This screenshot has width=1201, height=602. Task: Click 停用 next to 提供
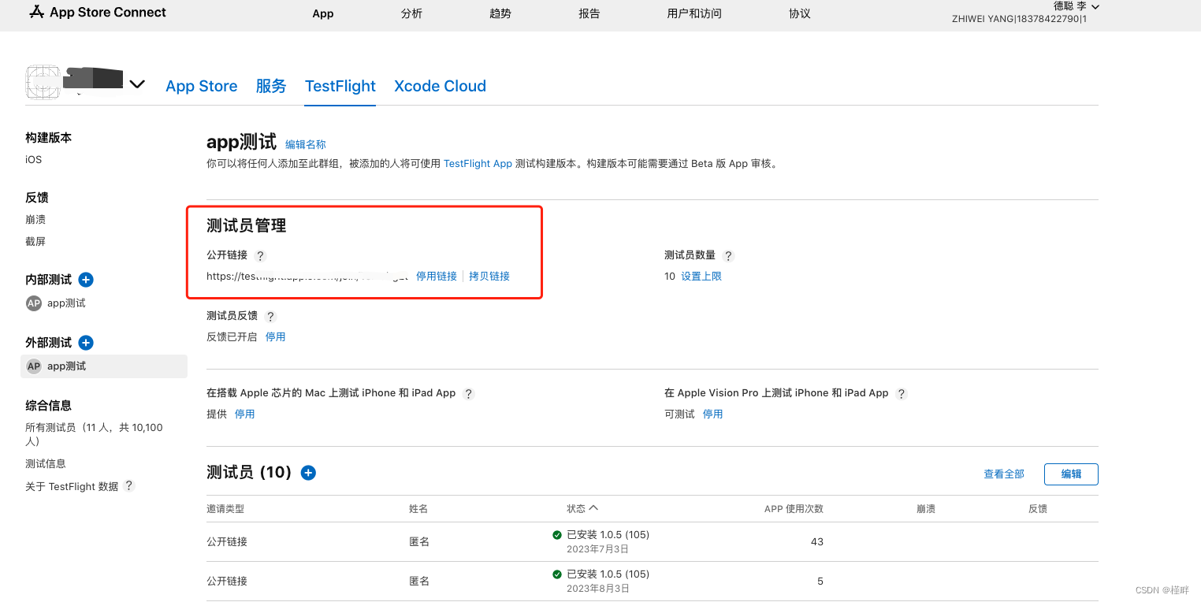point(245,414)
